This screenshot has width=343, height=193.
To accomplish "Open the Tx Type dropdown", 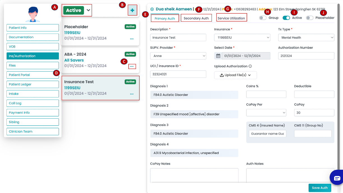I will tap(306, 38).
